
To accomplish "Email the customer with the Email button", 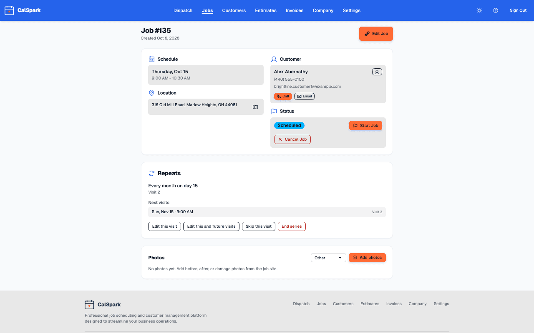I will (x=304, y=96).
